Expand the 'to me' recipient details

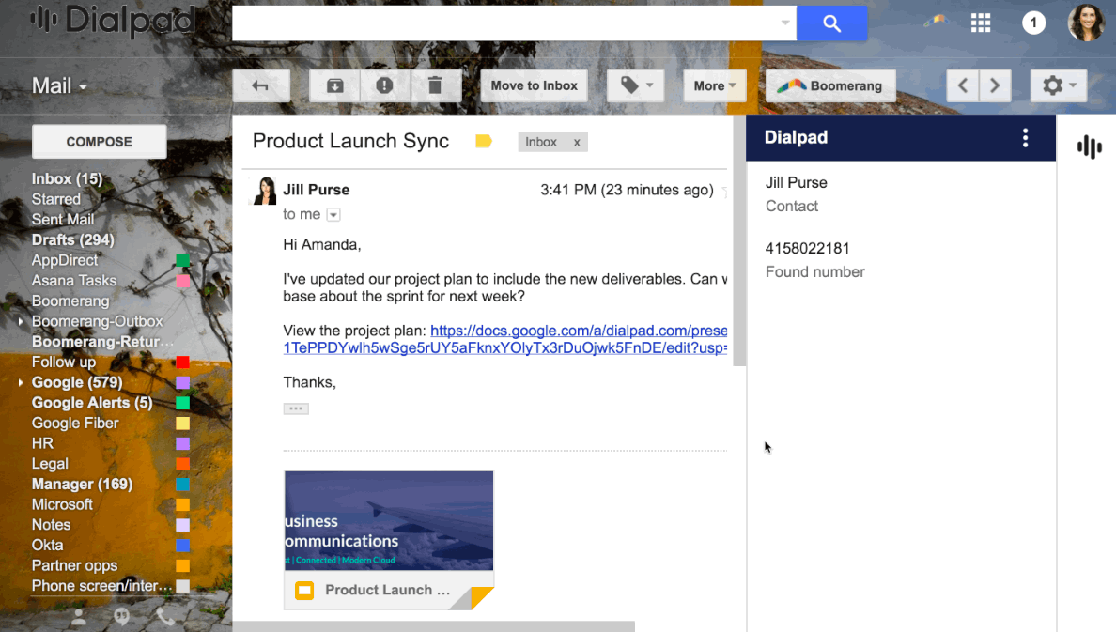[333, 214]
